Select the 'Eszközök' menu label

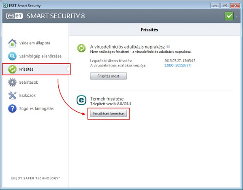tap(29, 95)
